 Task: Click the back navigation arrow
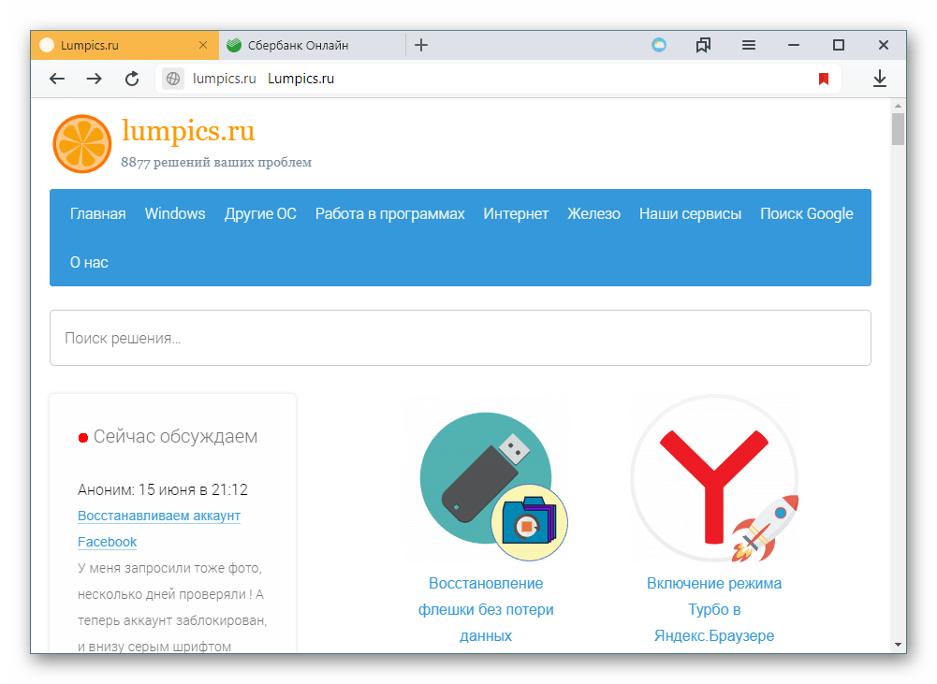57,80
